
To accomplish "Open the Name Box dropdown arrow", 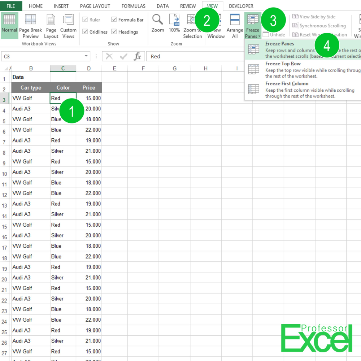I will pos(86,56).
